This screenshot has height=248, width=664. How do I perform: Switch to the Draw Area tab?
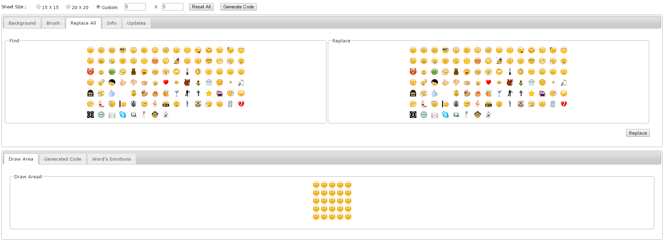[x=21, y=159]
